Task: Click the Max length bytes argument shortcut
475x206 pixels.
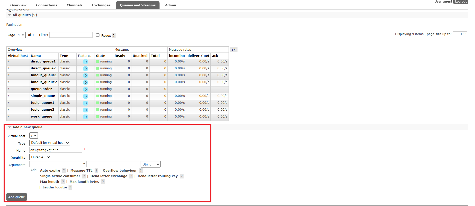Action: (x=84, y=182)
